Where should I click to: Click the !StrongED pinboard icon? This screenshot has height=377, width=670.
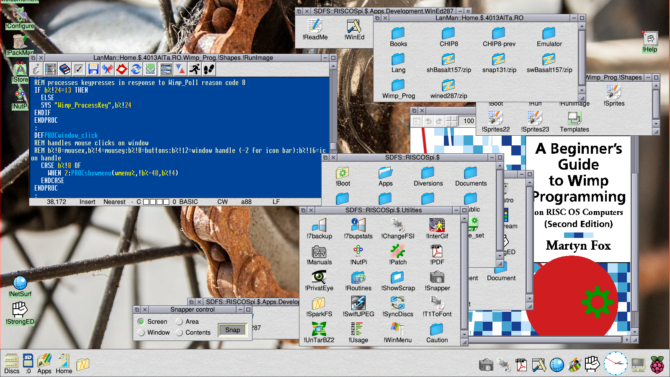pyautogui.click(x=20, y=314)
